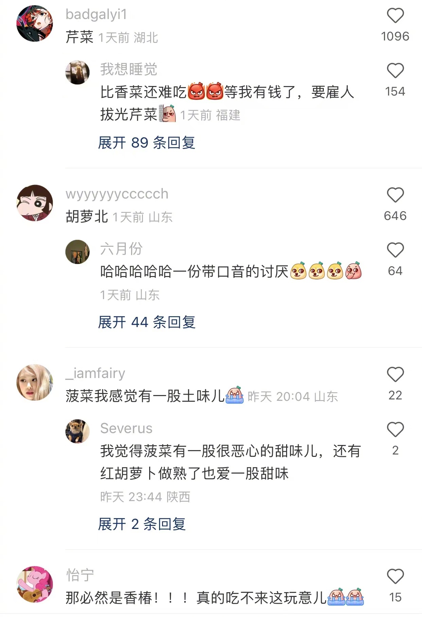
Task: Like wyyyyyycccch's 胡萝北 comment
Action: pyautogui.click(x=395, y=195)
